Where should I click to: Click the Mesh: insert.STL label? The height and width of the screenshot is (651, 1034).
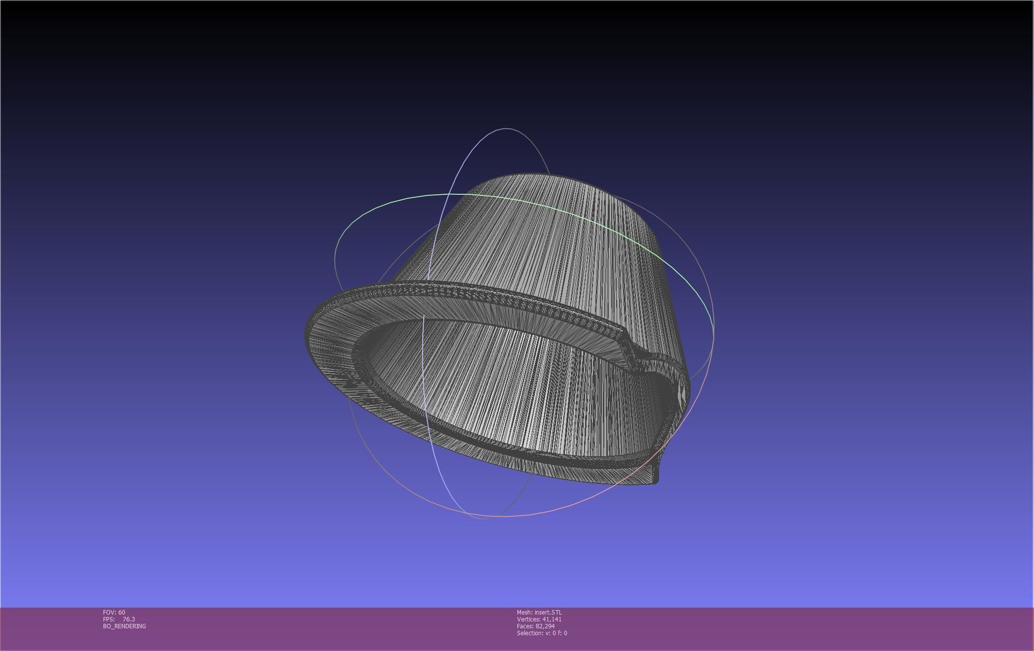tap(539, 612)
